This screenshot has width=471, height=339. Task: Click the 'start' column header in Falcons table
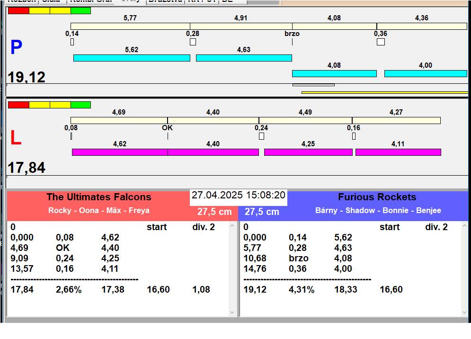pos(157,227)
